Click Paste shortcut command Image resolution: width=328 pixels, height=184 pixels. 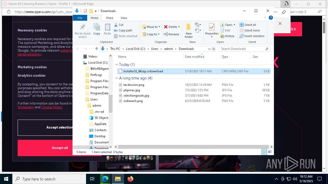point(126,36)
